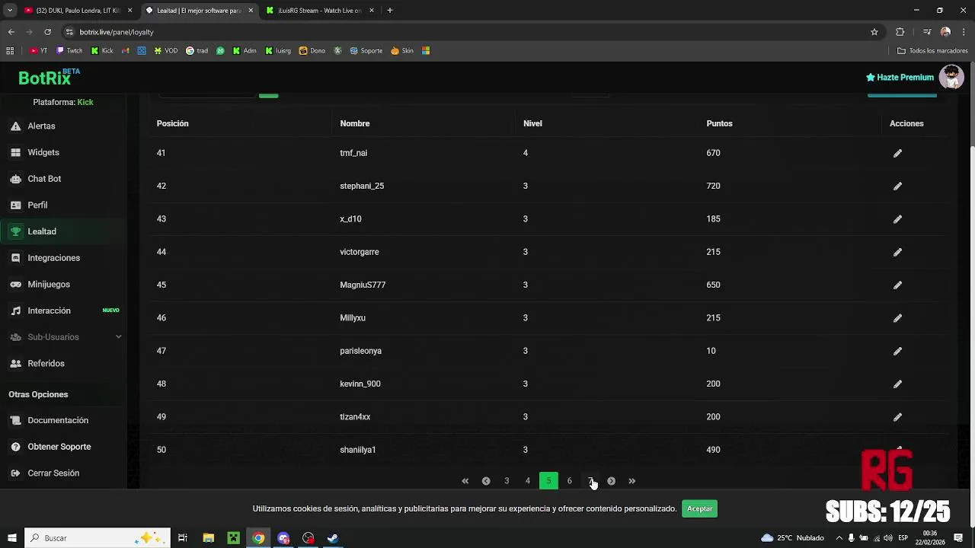Screen dimensions: 975x548
Task: Open tab search dropdown
Action: (x=10, y=11)
